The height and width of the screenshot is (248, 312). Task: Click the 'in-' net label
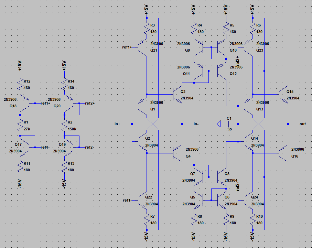[196, 124]
